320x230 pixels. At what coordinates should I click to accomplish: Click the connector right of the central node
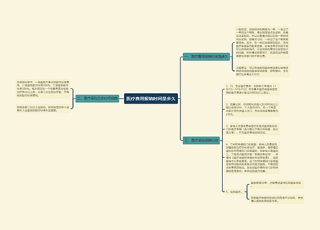coord(179,98)
